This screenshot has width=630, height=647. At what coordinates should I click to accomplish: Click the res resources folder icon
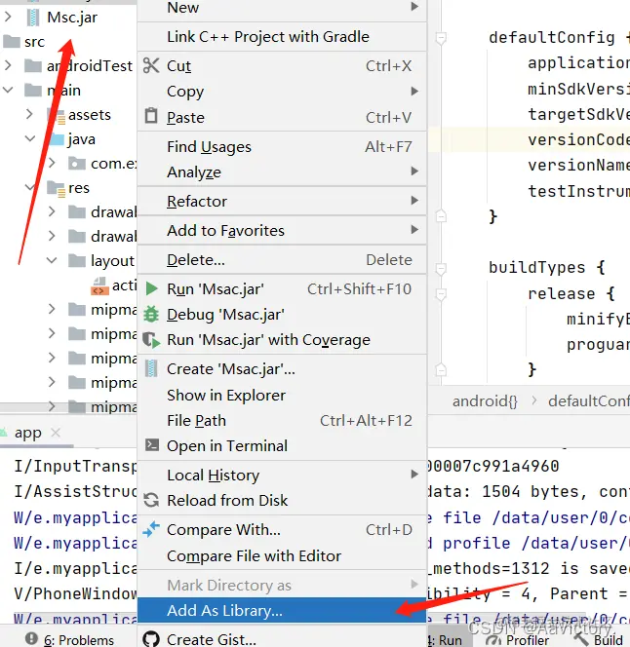coord(56,188)
